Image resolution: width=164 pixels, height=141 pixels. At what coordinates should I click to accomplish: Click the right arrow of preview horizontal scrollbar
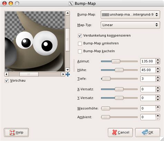(63, 74)
